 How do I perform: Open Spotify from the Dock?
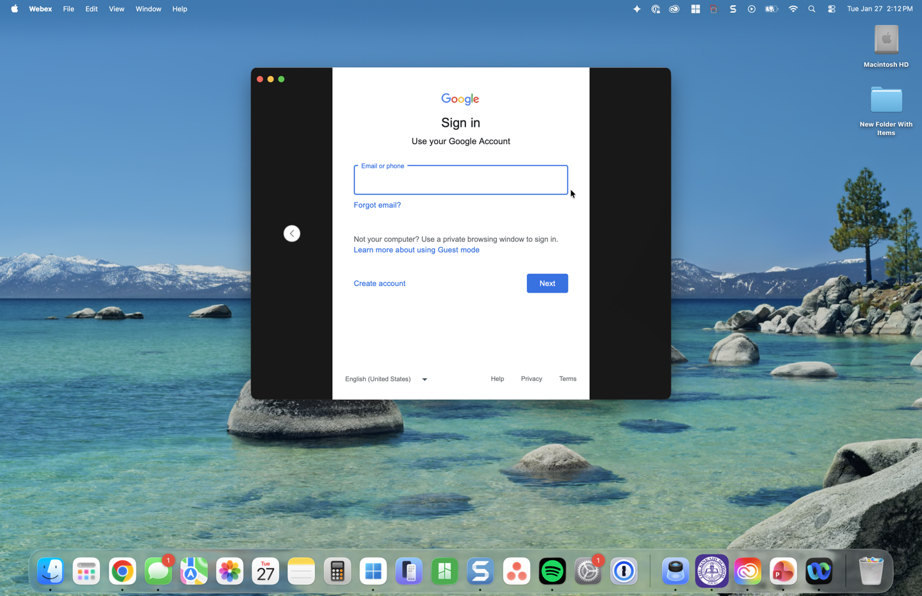coord(553,571)
